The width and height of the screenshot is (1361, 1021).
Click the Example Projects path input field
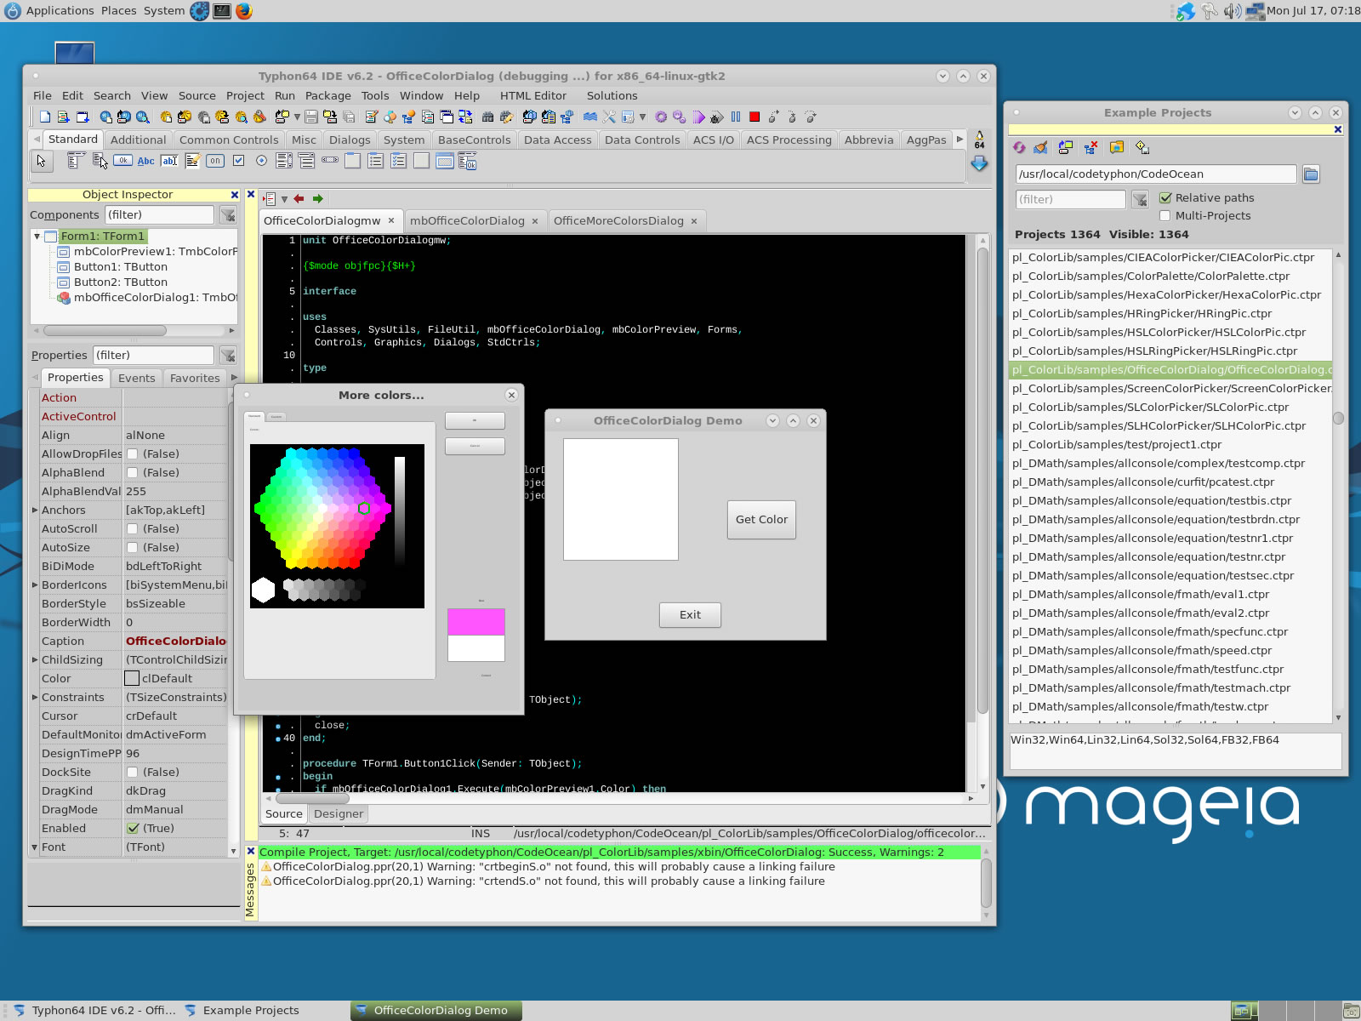1155,174
